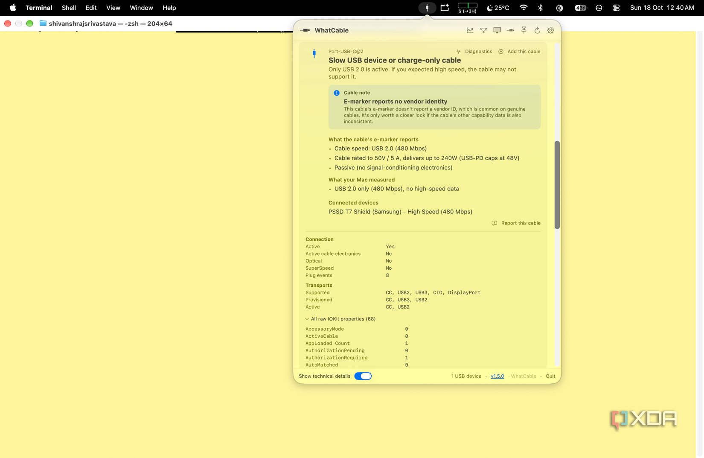This screenshot has width=704, height=458.
Task: Open macOS Control Center icon
Action: 616,8
